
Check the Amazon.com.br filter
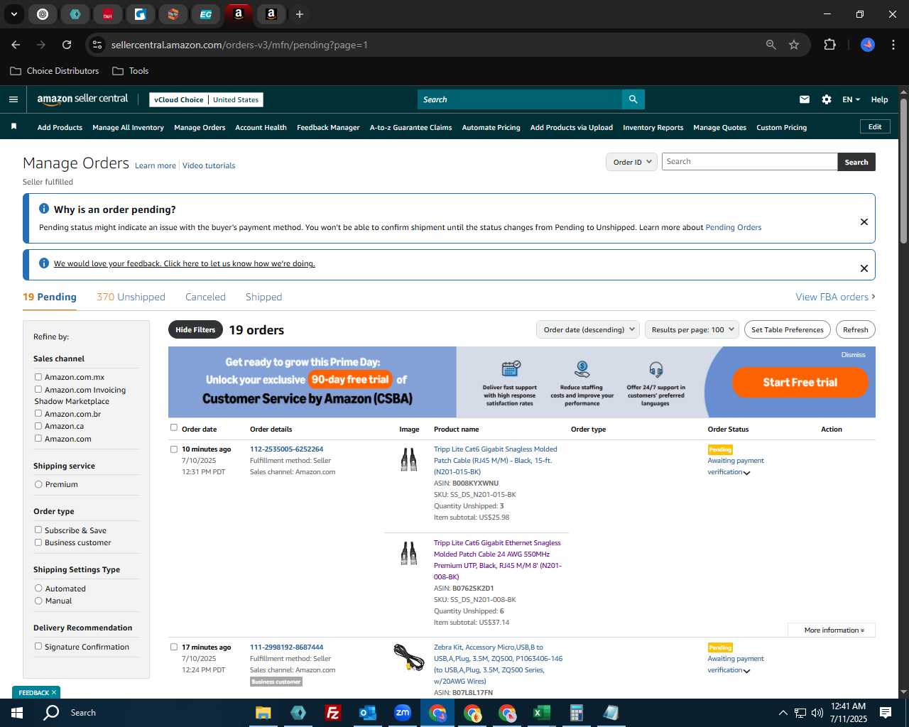(x=38, y=413)
